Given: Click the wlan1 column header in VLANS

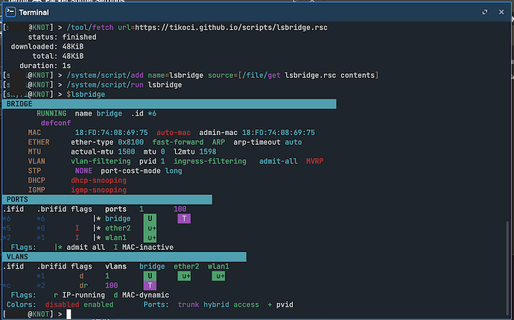Looking at the screenshot, I should [218, 266].
